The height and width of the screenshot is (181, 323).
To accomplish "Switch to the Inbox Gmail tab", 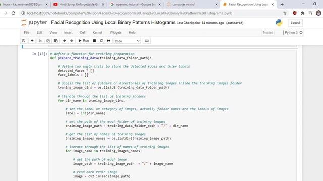I will tap(22, 4).
